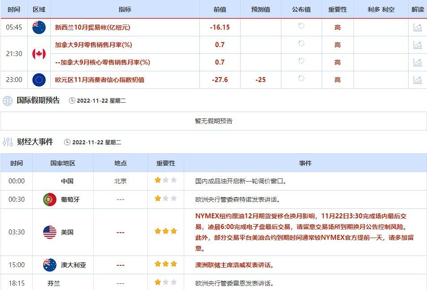The width and height of the screenshot is (427, 290).
Task: Click the Australia flag icon
Action: (x=49, y=265)
